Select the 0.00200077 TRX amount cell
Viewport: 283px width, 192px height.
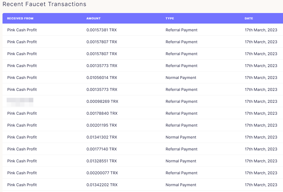(x=102, y=173)
